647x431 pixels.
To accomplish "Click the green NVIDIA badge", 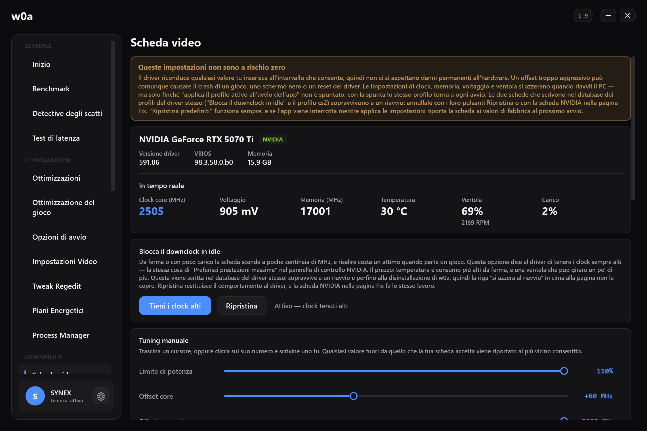I will pyautogui.click(x=273, y=140).
